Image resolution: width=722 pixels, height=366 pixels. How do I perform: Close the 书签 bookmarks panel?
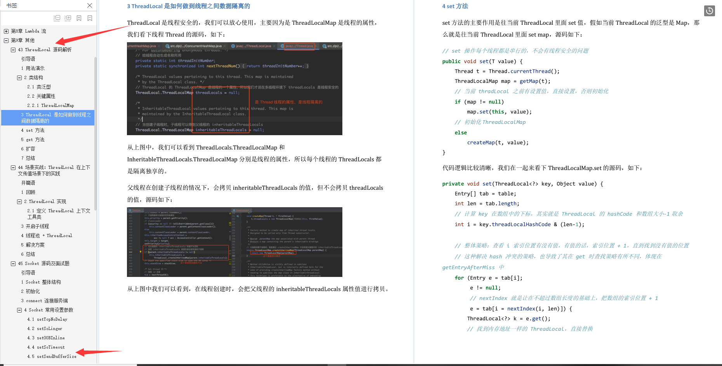(x=90, y=5)
